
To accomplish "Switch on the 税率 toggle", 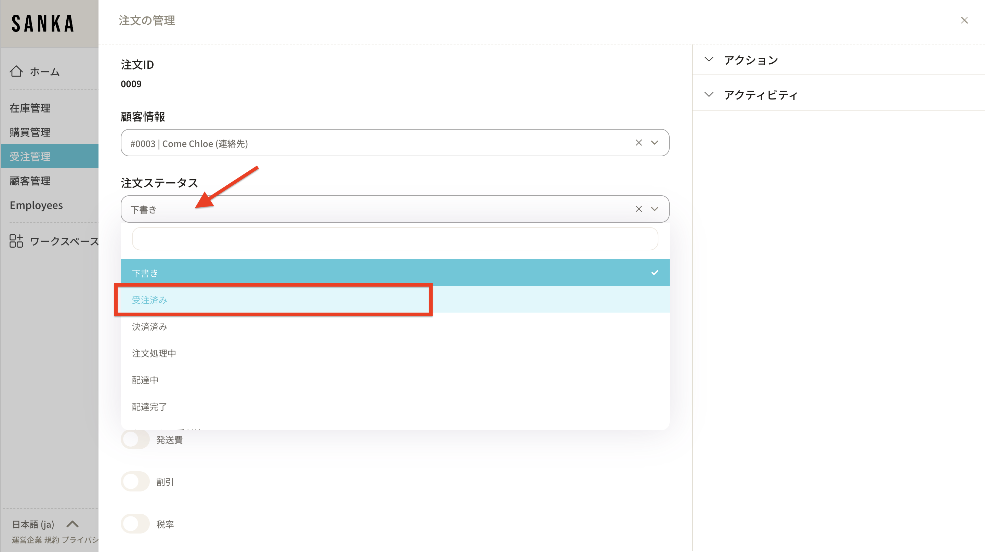I will tap(135, 524).
